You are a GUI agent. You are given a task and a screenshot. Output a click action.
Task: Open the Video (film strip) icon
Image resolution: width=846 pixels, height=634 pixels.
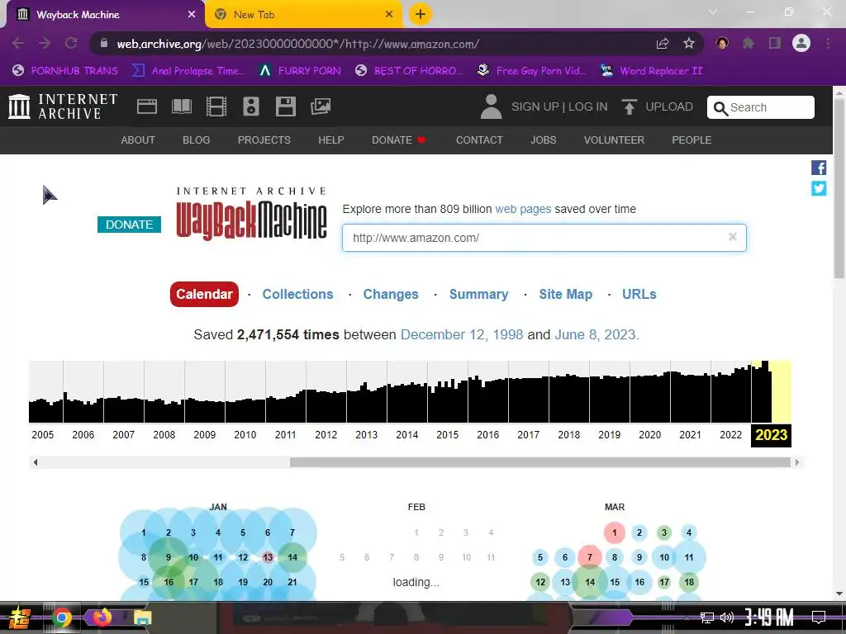point(216,106)
